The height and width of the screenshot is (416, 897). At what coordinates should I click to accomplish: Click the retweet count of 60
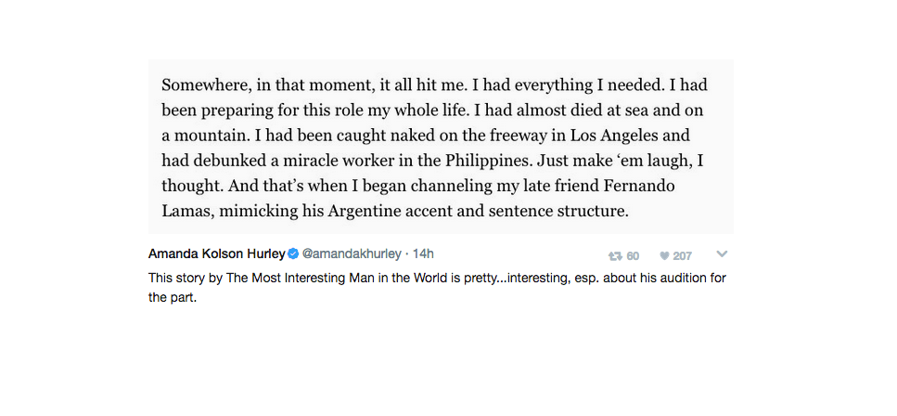point(633,256)
